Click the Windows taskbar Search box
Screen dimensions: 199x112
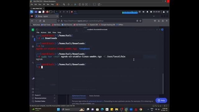point(73,109)
